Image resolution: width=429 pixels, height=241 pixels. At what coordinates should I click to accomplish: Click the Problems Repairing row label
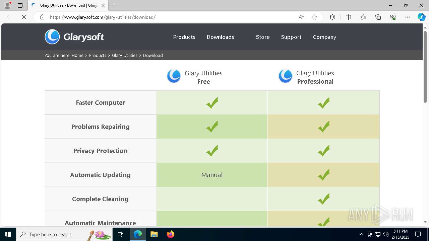click(x=101, y=127)
